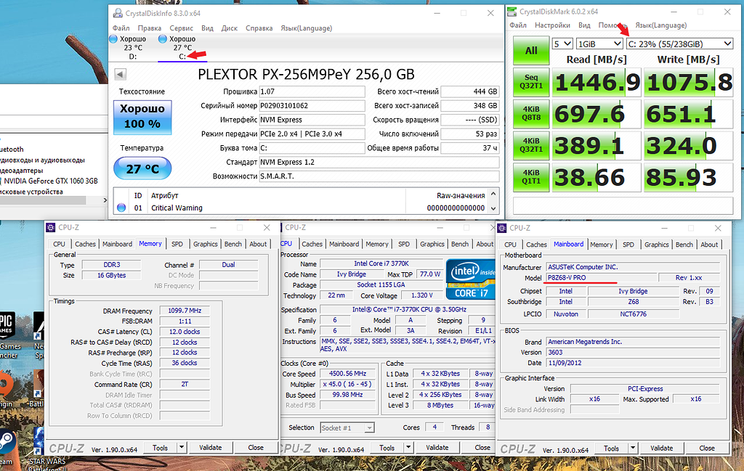This screenshot has height=471, width=744.
Task: Click the Critical Warning attribute row
Action: (302, 208)
